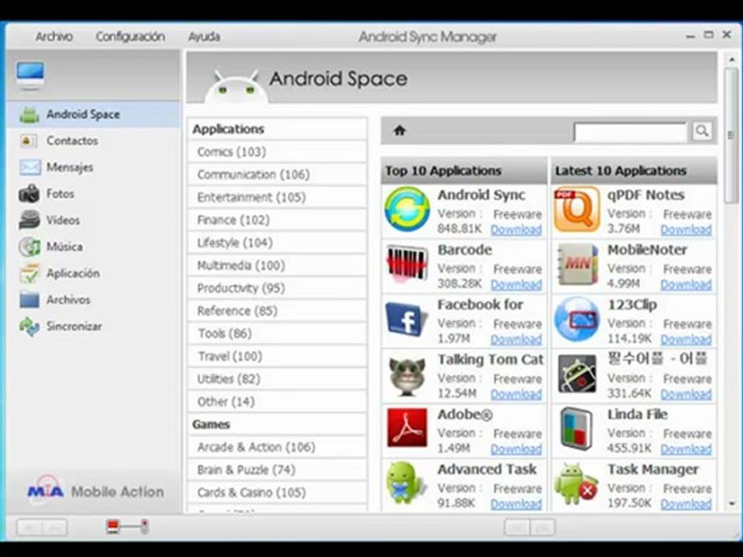Click the Facebook app icon
Screen dimensions: 743x557
click(407, 320)
